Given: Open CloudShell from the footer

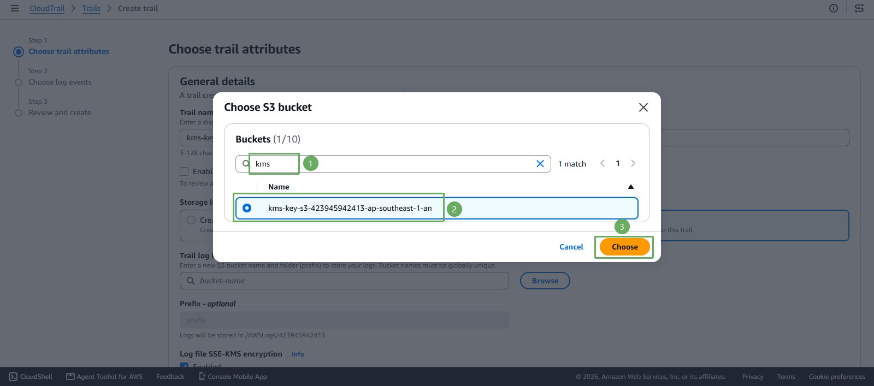Looking at the screenshot, I should coord(31,377).
